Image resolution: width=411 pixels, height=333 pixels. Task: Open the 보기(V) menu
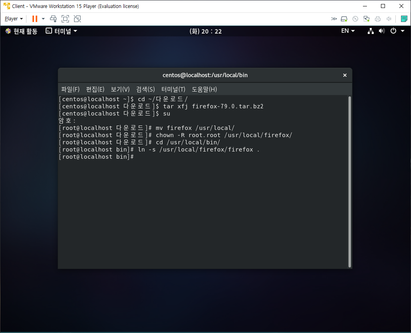(x=120, y=90)
